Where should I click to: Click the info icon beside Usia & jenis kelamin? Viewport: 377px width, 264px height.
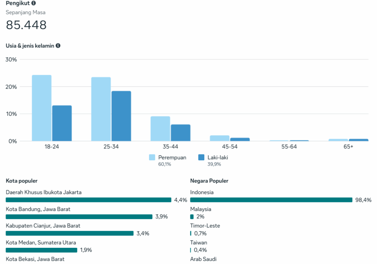[58, 45]
